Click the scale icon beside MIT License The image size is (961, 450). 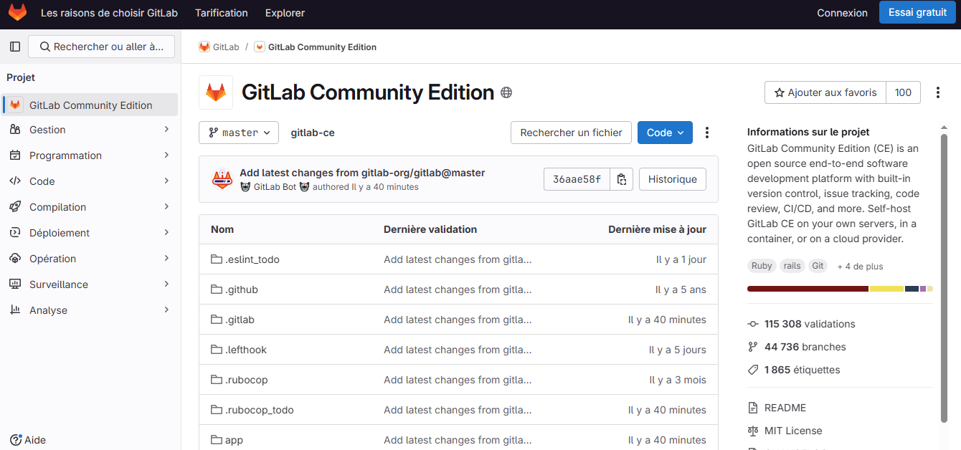(752, 431)
